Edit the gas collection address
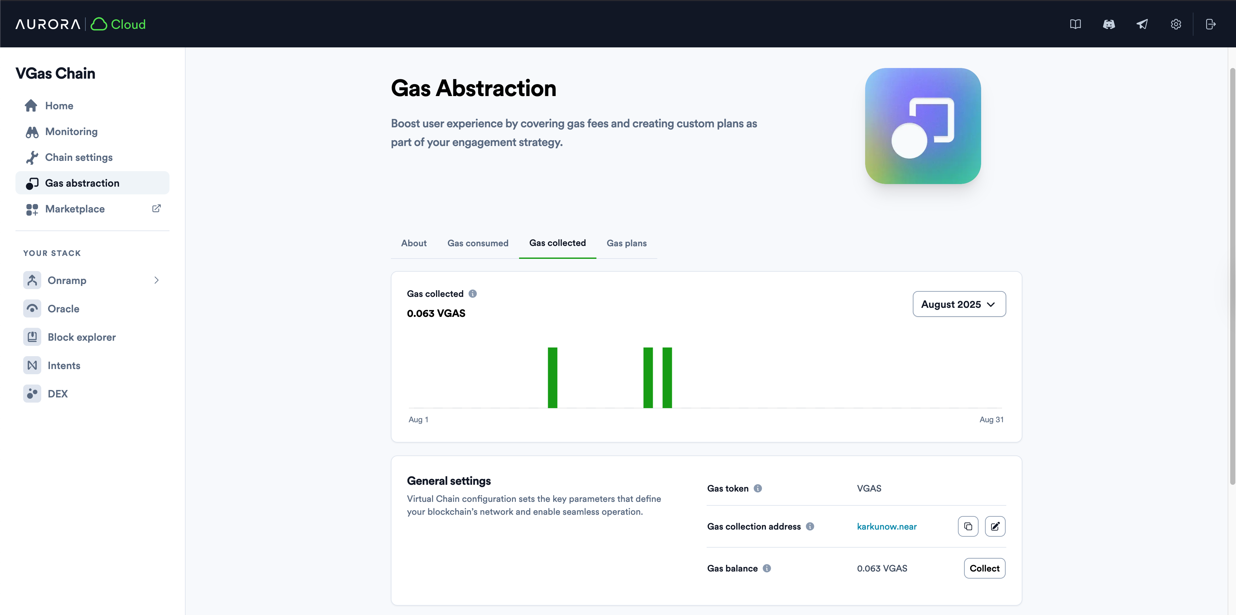Image resolution: width=1236 pixels, height=615 pixels. coord(995,526)
